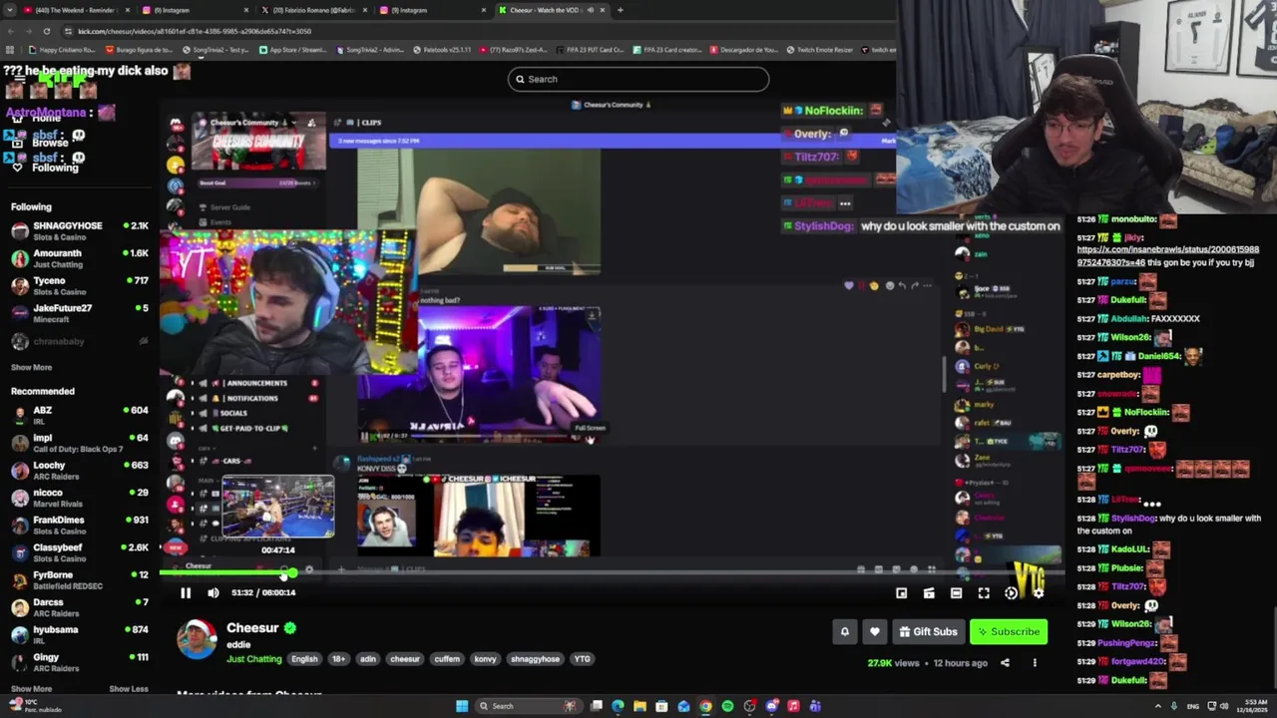1277x718 pixels.
Task: Open Tyceno channel in sidebar
Action: [78, 286]
